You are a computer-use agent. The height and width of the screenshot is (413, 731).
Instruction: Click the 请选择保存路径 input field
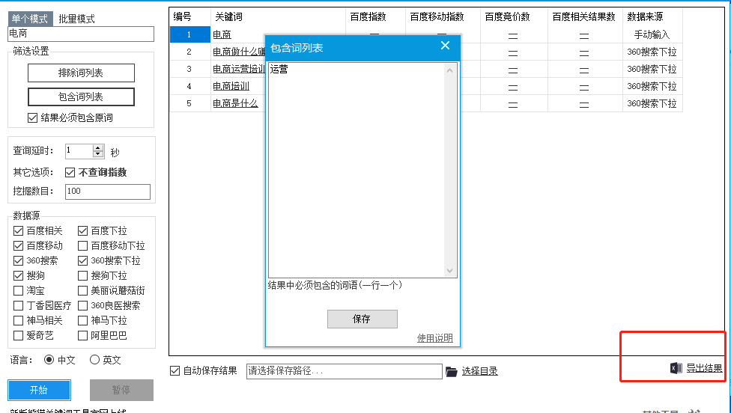click(344, 371)
